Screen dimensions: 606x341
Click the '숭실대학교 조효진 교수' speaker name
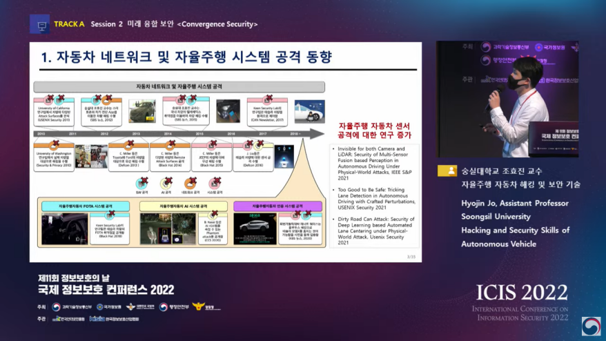(502, 171)
